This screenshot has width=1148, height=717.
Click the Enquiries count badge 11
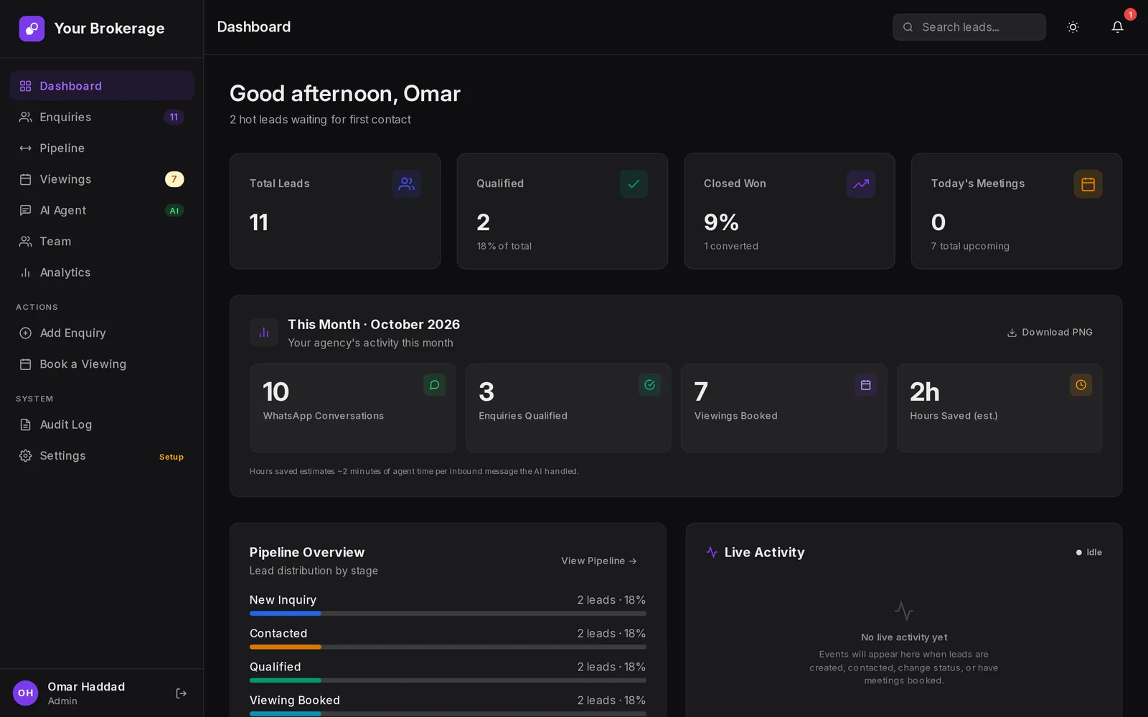[174, 117]
